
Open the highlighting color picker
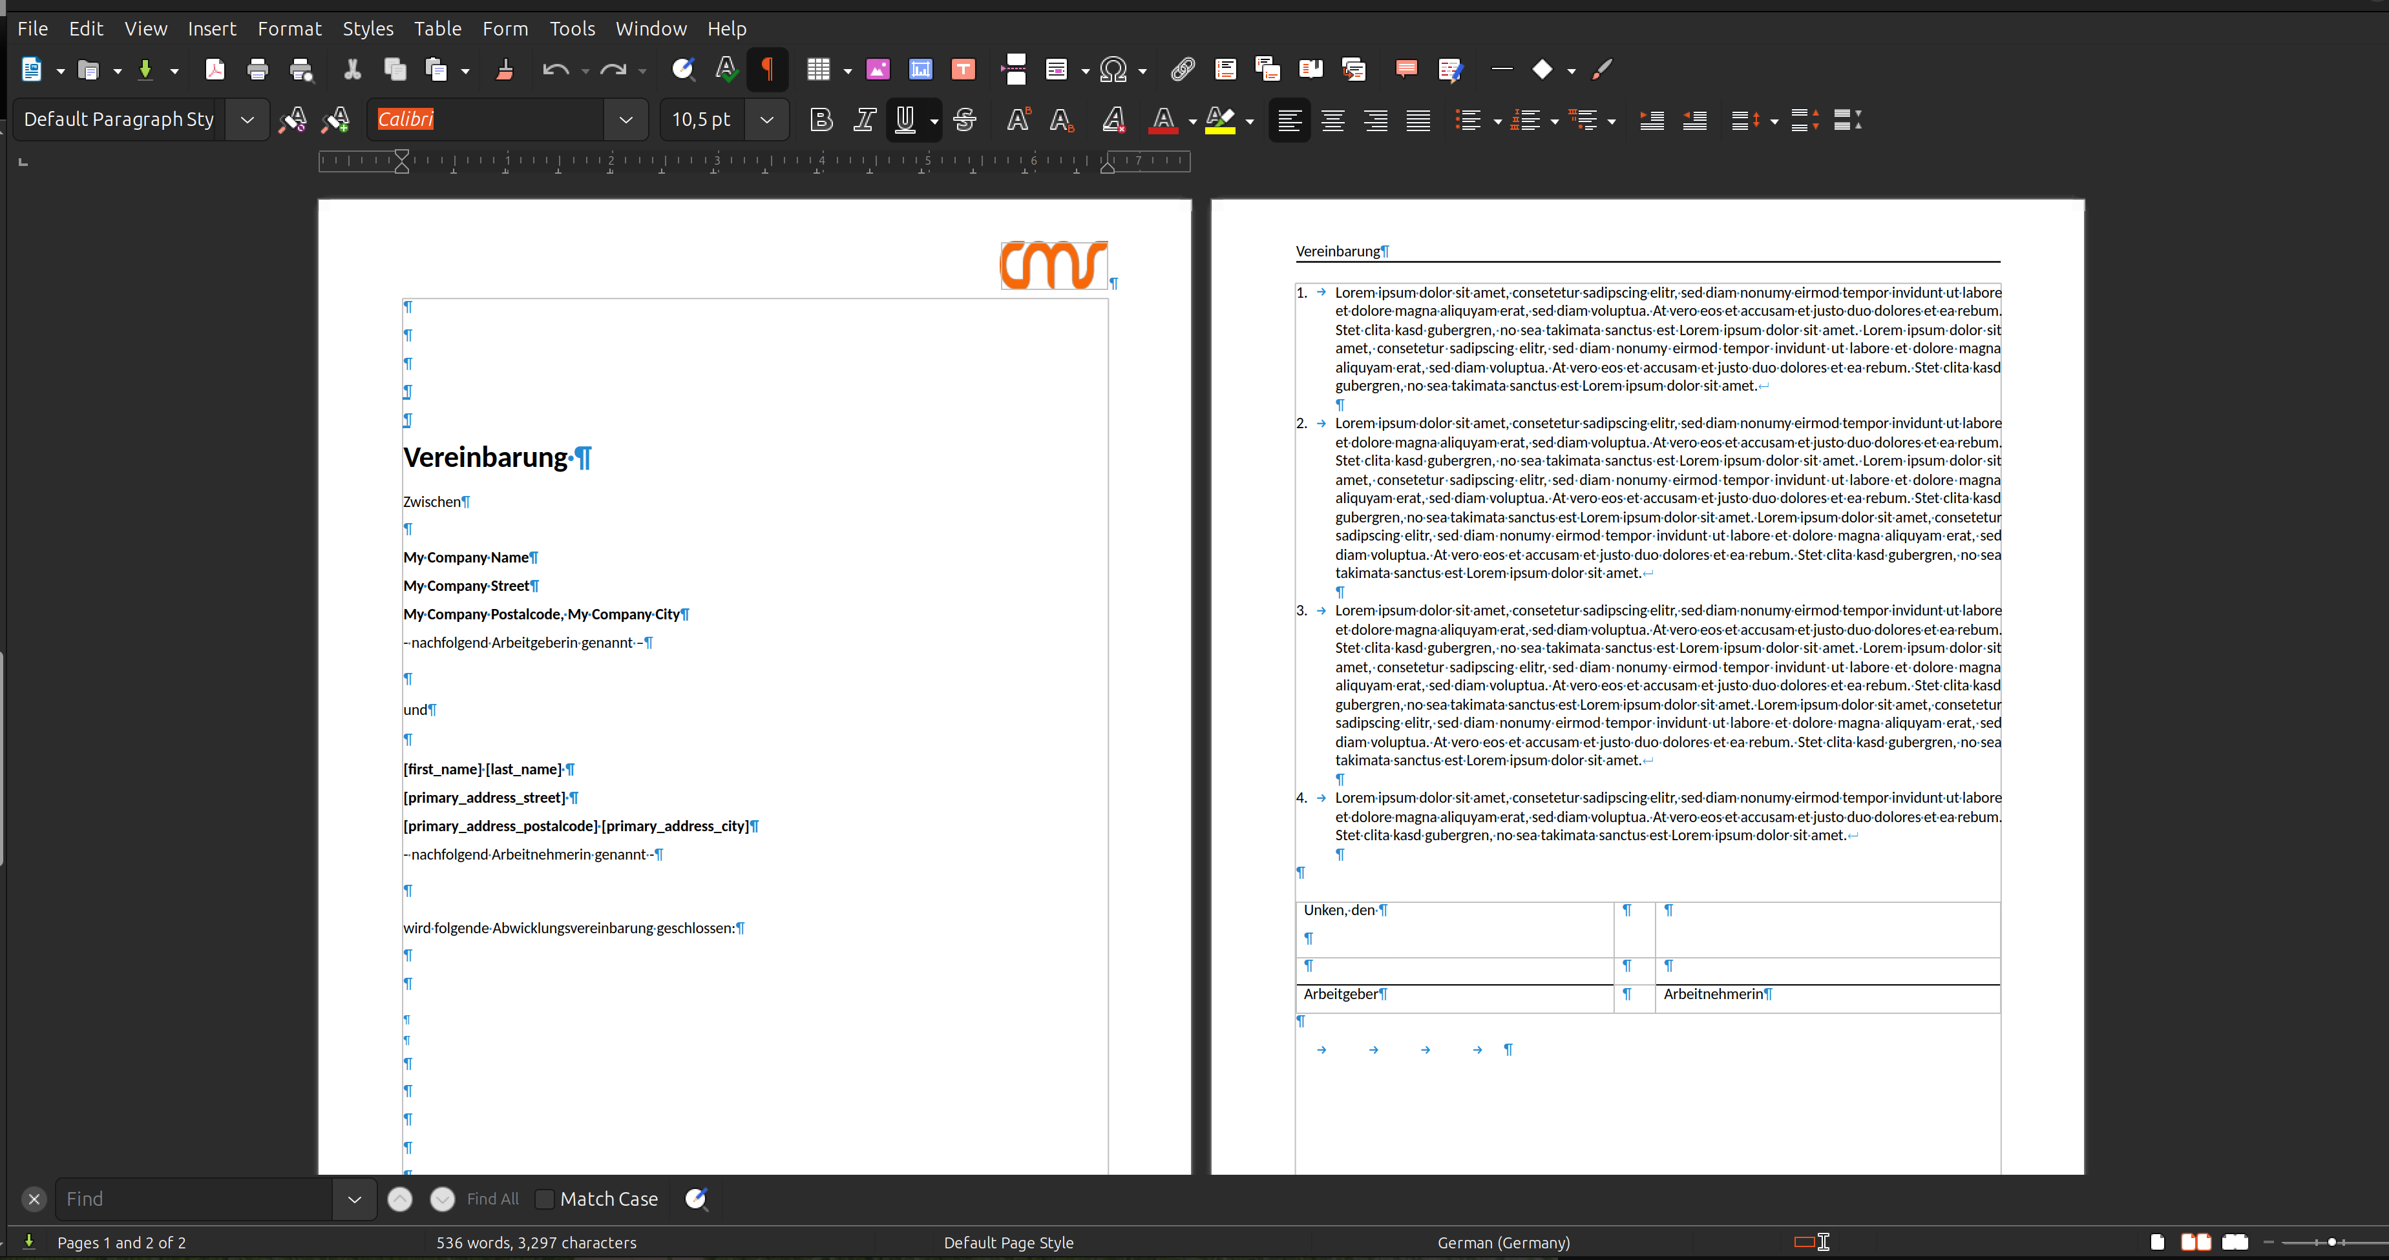[1248, 119]
